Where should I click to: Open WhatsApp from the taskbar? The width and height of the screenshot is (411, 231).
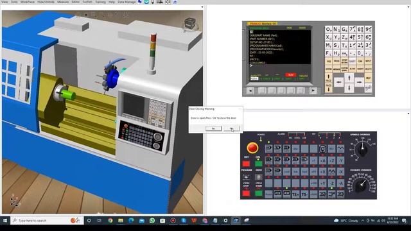[x=152, y=221]
